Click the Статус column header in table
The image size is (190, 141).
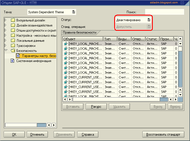[153, 39]
